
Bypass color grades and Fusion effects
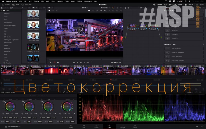pos(113,8)
